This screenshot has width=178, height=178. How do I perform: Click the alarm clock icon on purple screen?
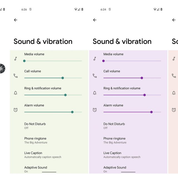pos(95,110)
